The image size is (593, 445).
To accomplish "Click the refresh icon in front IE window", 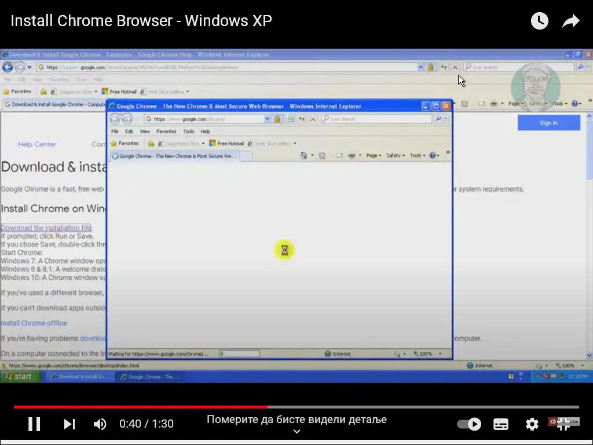I will (x=302, y=119).
